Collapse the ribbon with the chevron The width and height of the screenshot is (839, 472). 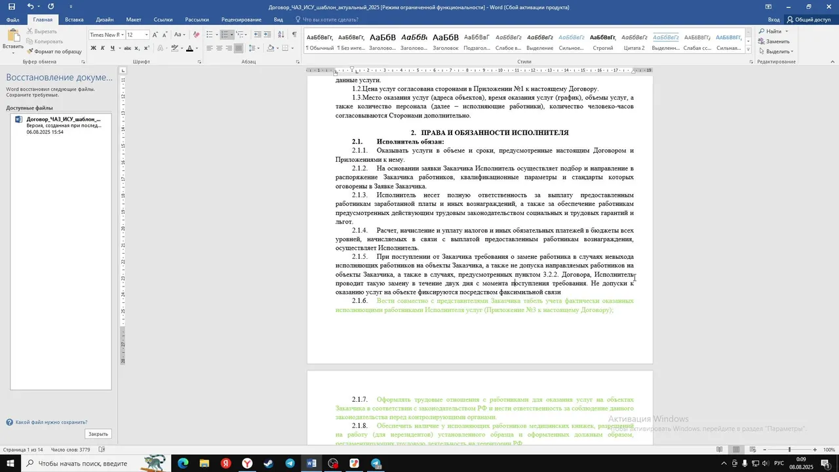(x=832, y=62)
